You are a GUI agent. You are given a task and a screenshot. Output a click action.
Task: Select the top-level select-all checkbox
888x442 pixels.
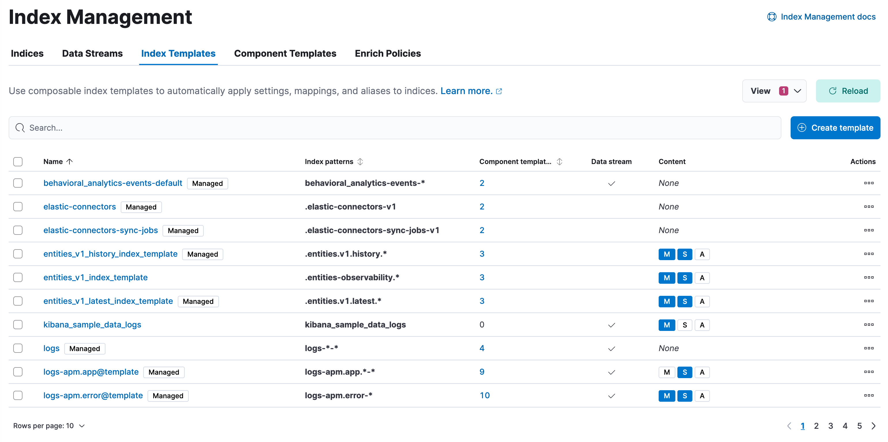tap(18, 162)
